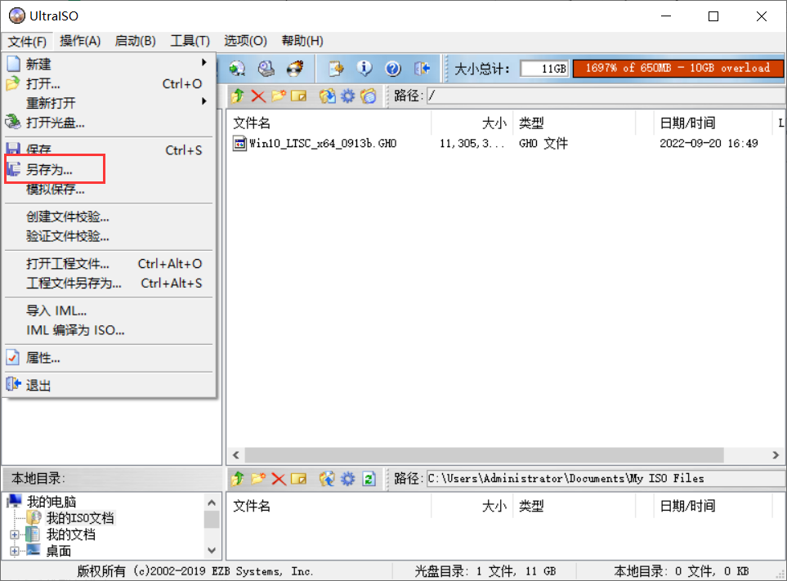Click the local tree scrollbar up arrow
Viewport: 787px width, 581px height.
click(x=212, y=503)
